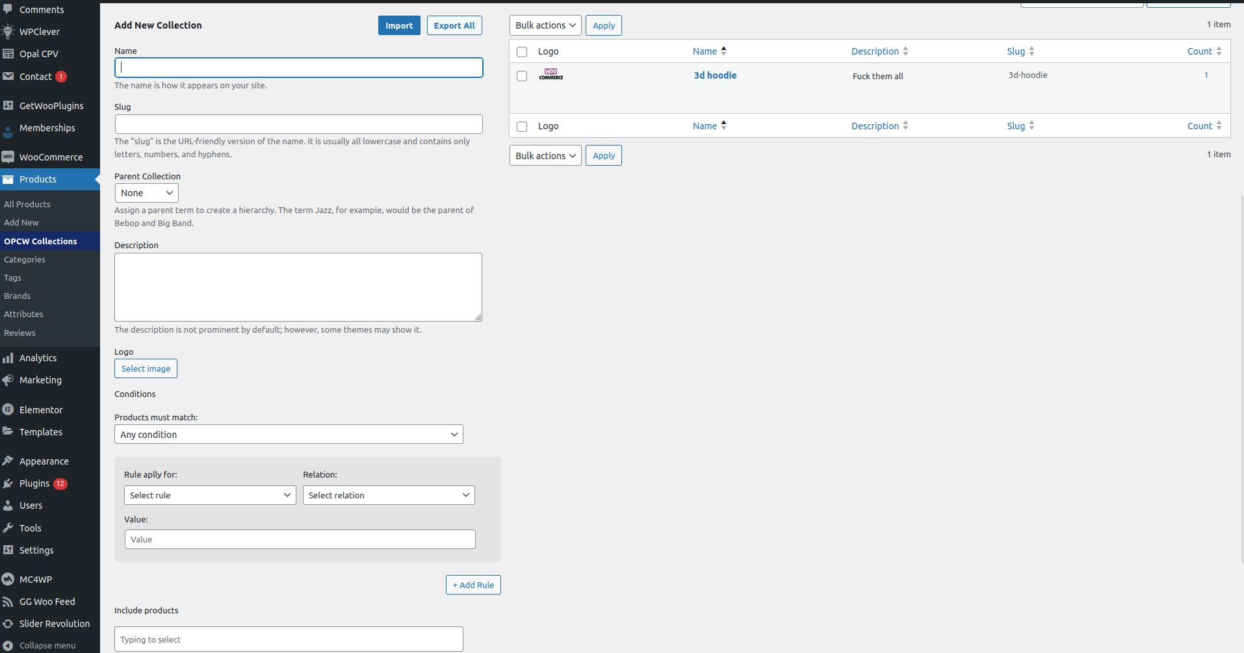Image resolution: width=1244 pixels, height=653 pixels.
Task: Sort by Description using header sort arrows
Action: (x=905, y=51)
